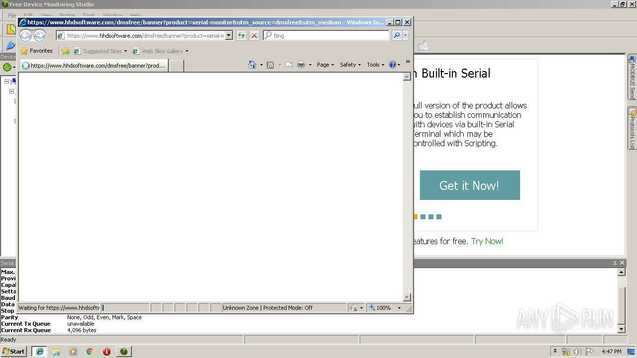Image resolution: width=637 pixels, height=358 pixels.
Task: Open the Home button dropdown arrow
Action: (x=261, y=65)
